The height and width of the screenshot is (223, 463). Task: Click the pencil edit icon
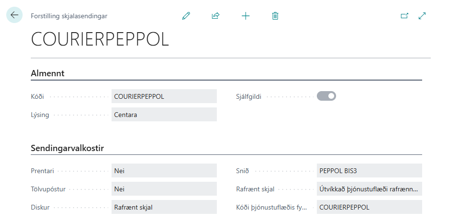(186, 16)
